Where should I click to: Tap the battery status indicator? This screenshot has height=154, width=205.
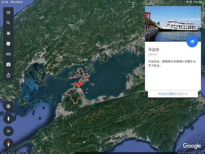click(x=201, y=2)
